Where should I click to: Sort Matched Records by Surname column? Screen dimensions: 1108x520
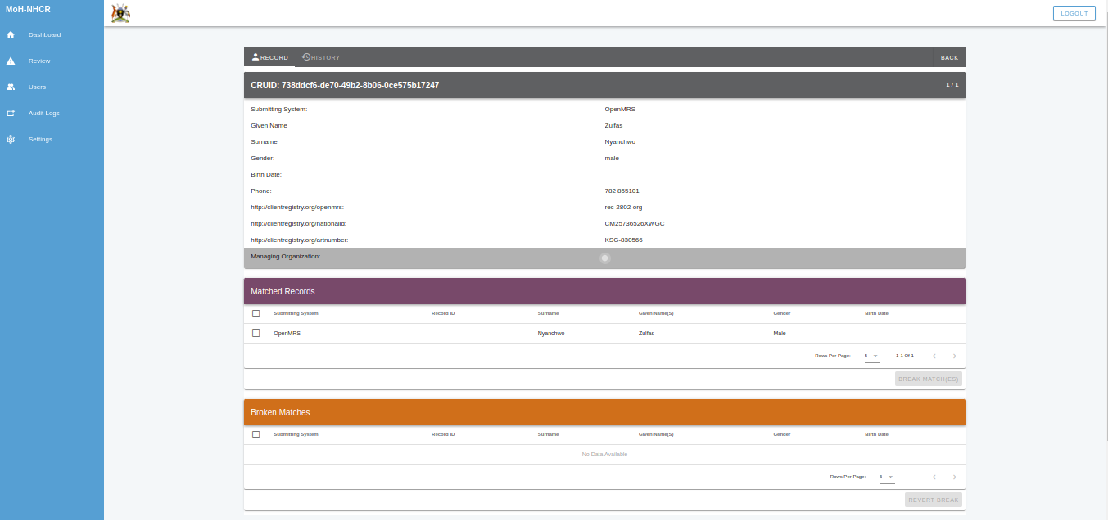point(548,313)
